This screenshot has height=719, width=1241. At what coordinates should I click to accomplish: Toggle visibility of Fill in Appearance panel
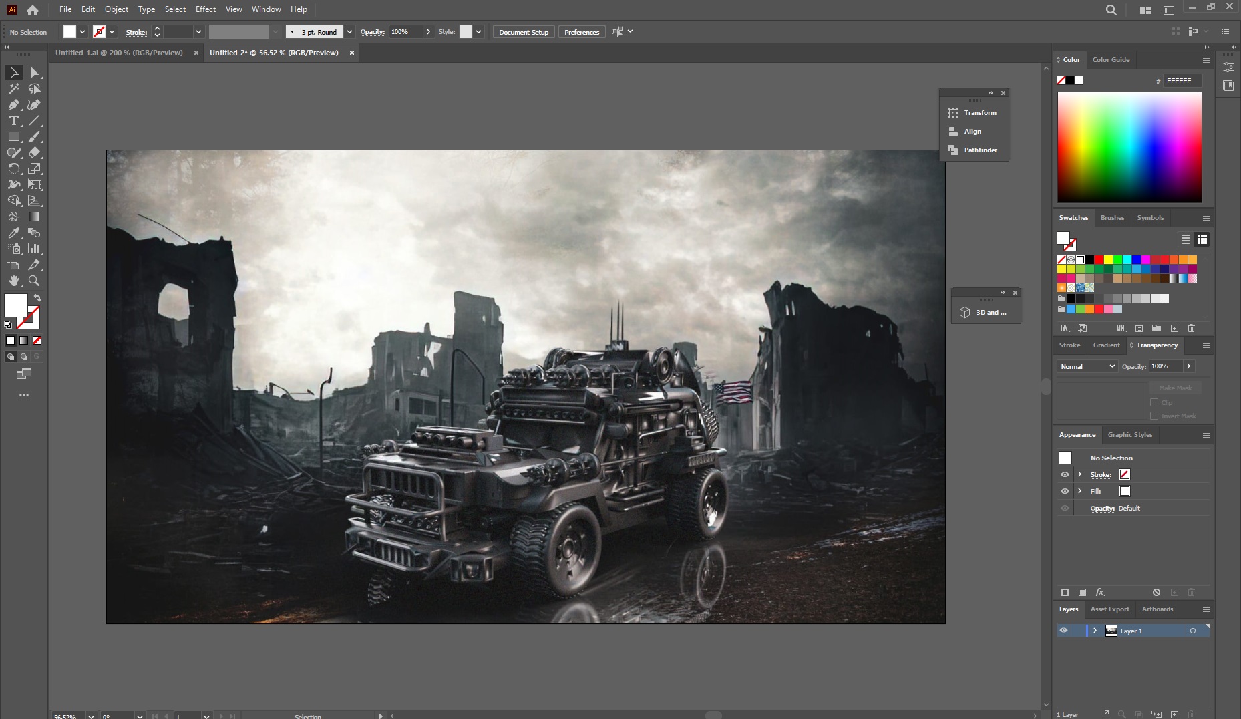tap(1065, 491)
